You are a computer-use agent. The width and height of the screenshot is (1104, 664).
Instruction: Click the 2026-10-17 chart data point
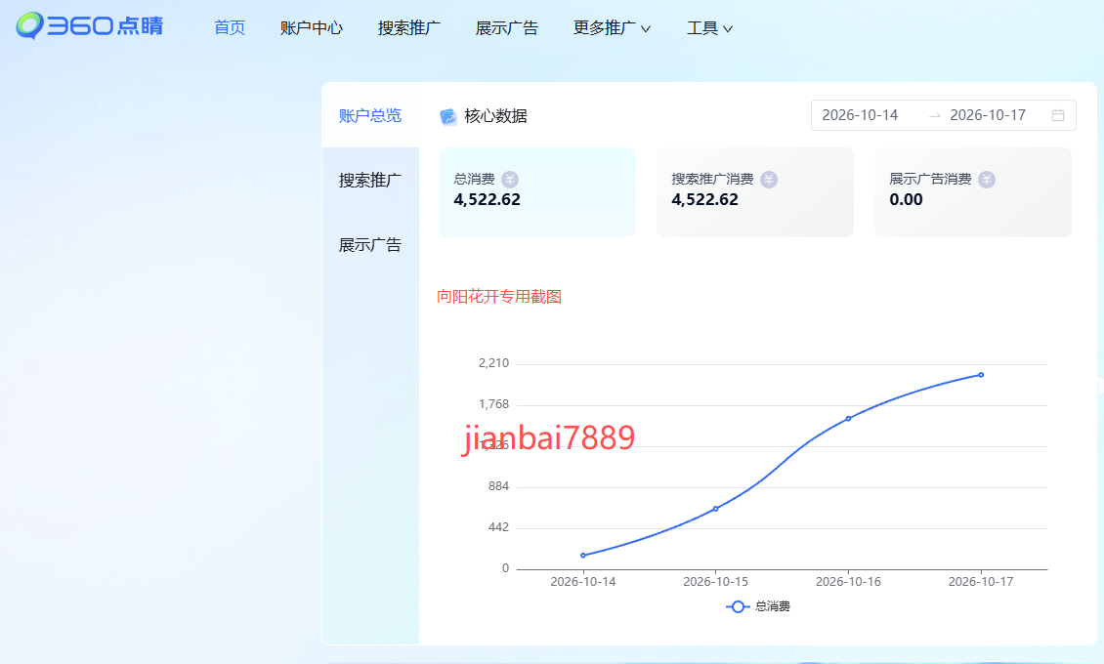[981, 375]
